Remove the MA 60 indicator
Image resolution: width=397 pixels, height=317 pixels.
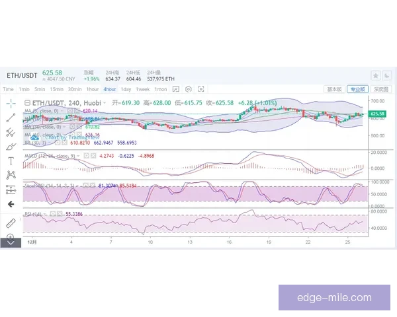tap(79, 135)
